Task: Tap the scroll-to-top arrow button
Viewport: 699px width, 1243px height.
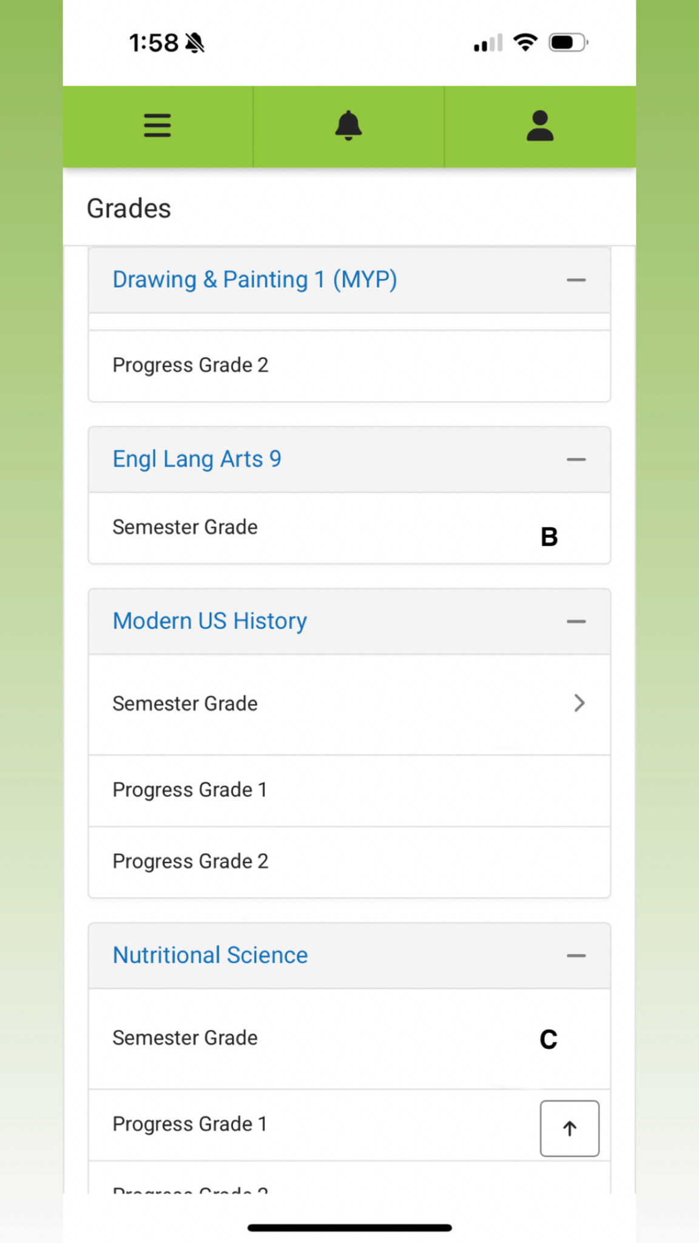Action: (x=569, y=1128)
